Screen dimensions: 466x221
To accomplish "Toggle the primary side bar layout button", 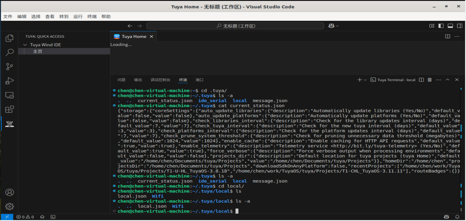I will tap(441, 26).
